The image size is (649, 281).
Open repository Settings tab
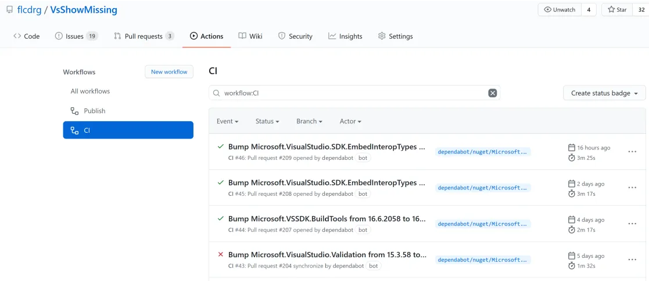point(395,37)
